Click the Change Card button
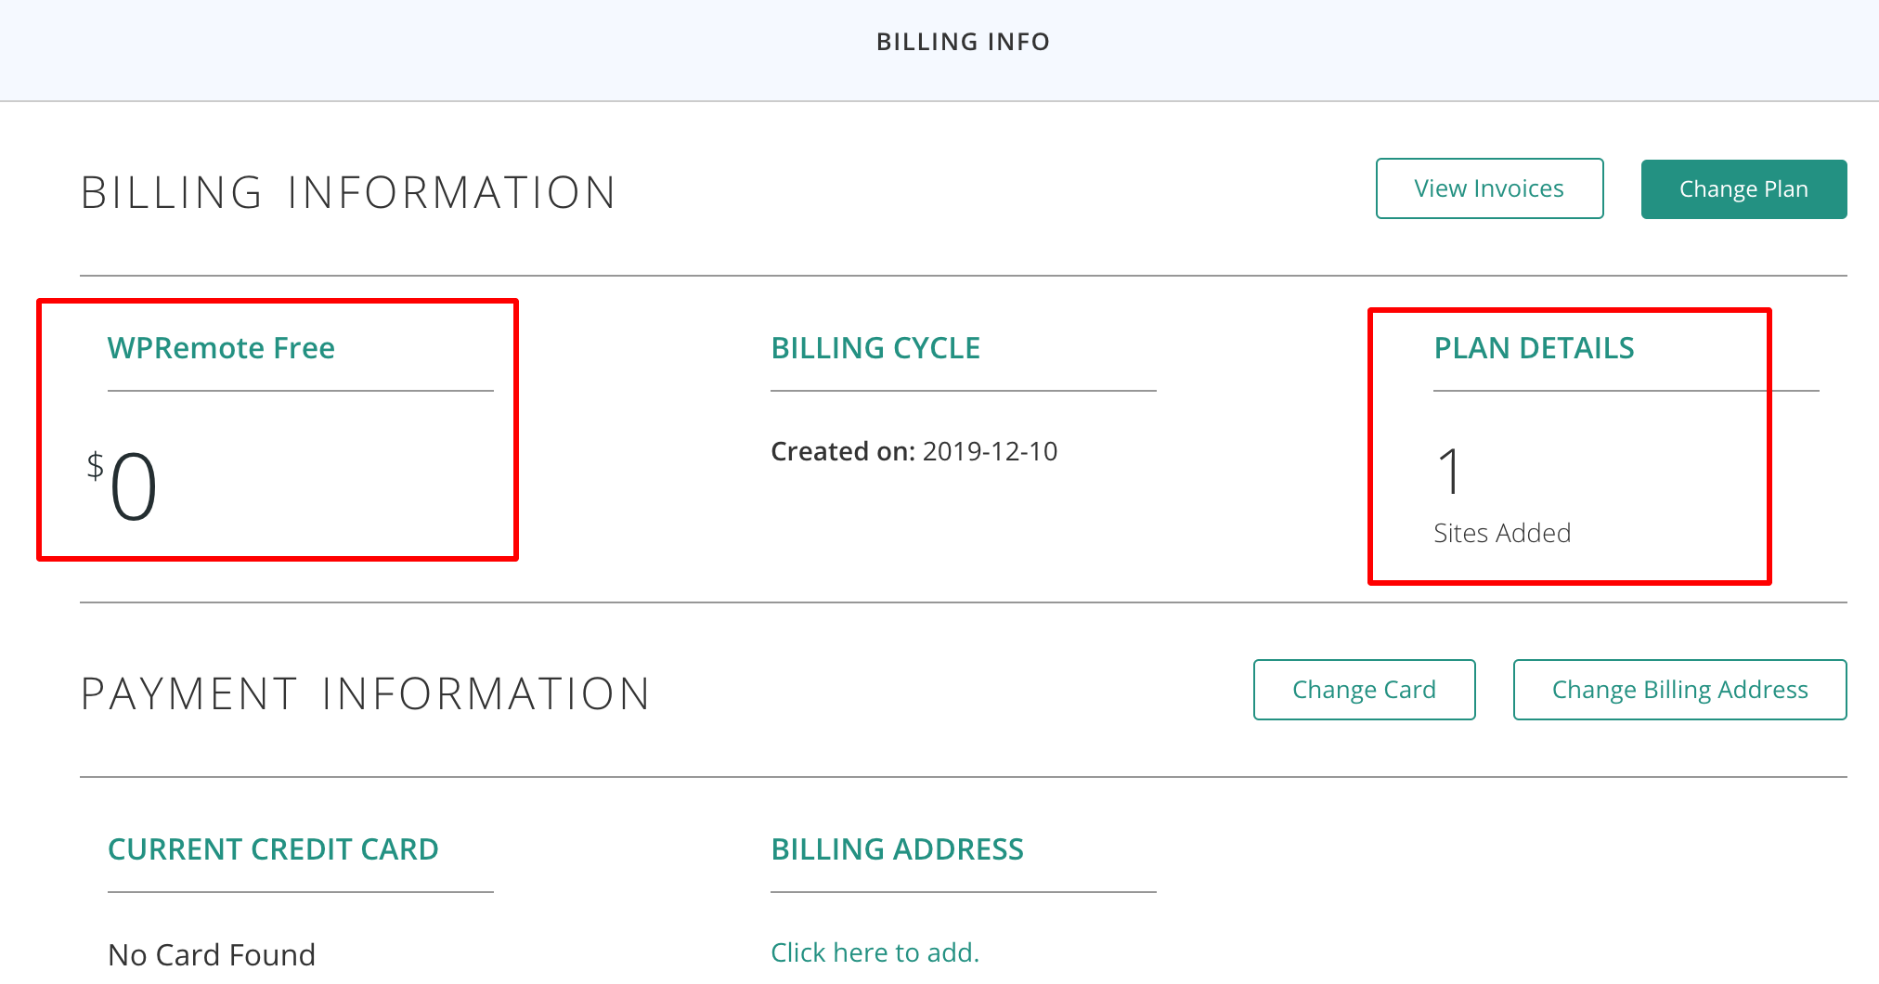 tap(1364, 690)
